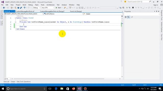Open the Project menu
Viewport: 163px width, 91px height.
(18, 5)
